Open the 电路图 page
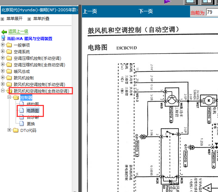218x192 pixels. [33, 111]
